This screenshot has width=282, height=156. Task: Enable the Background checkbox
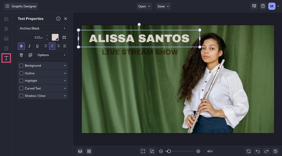(x=21, y=65)
